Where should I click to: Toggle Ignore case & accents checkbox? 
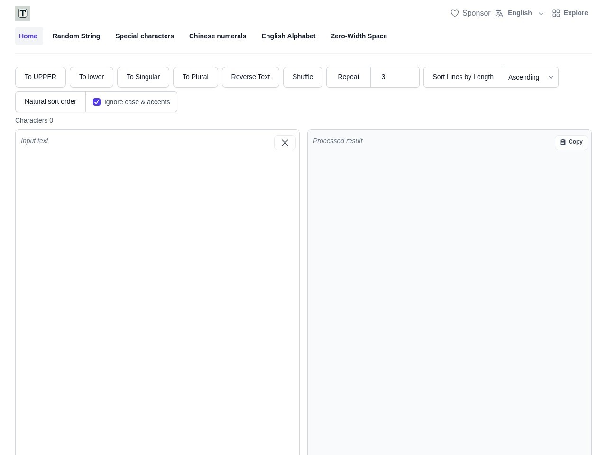pos(97,102)
